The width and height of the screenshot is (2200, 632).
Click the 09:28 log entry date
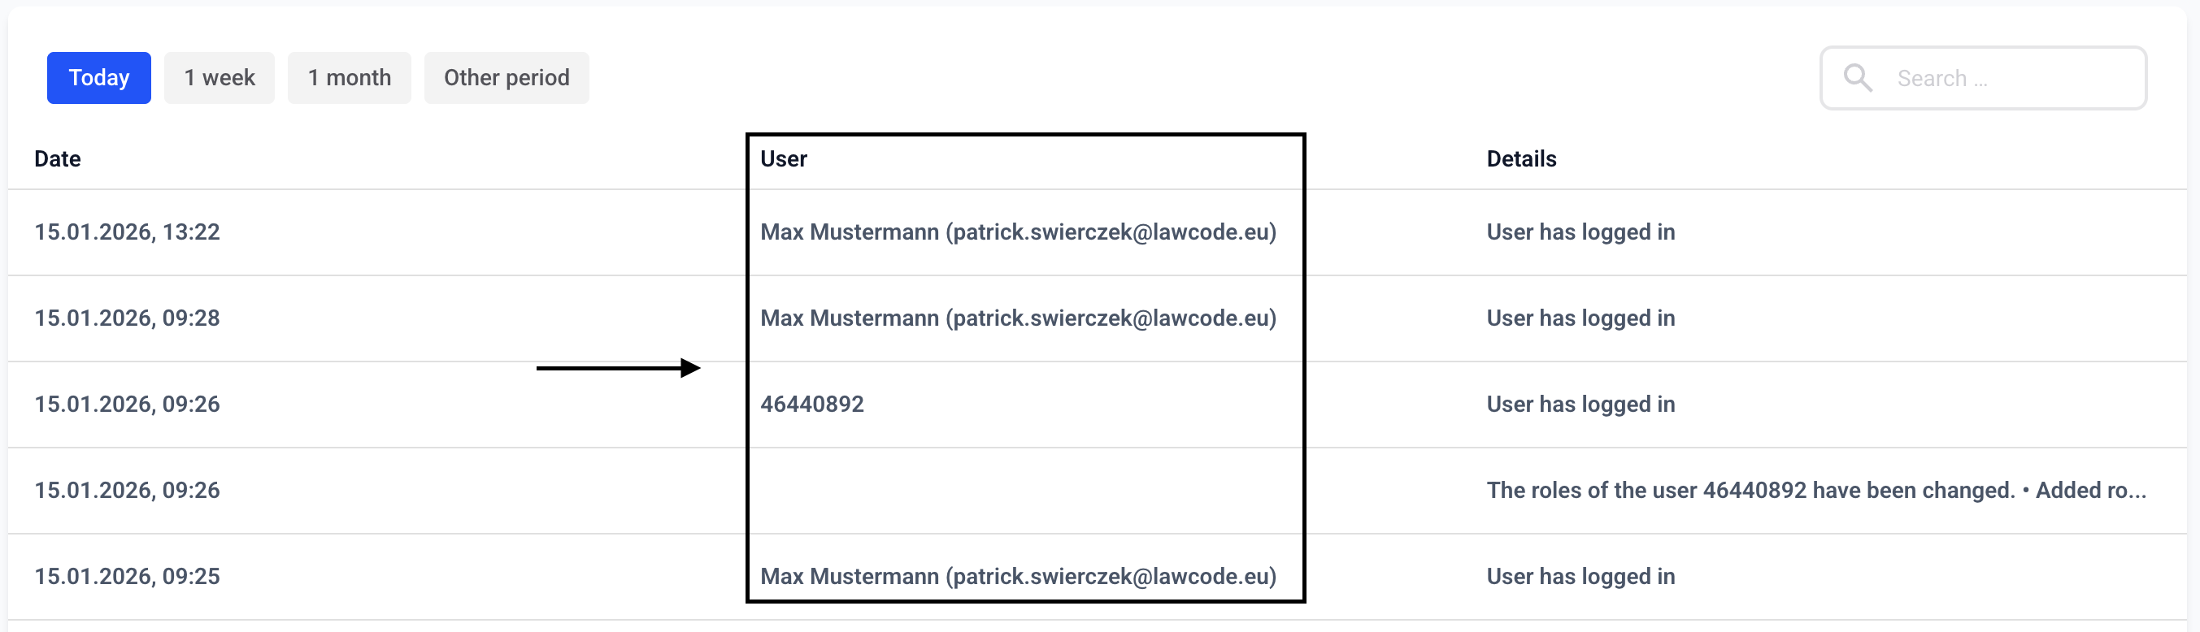point(128,318)
